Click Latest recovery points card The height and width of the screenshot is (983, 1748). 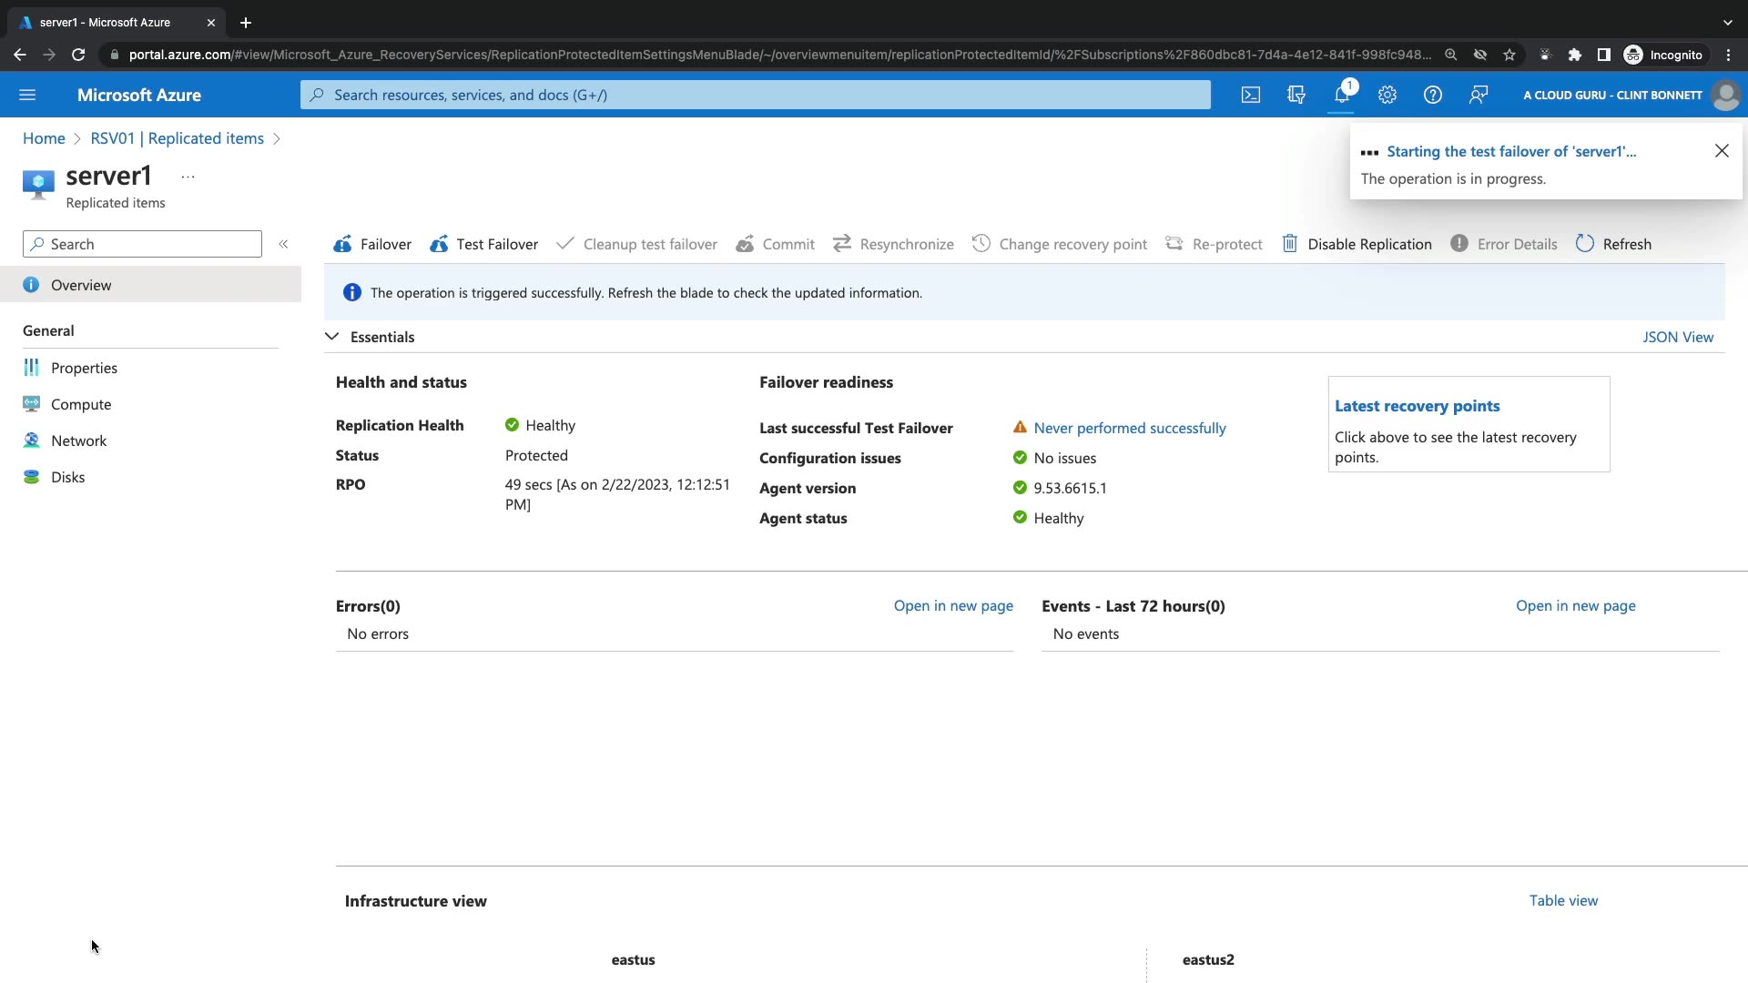click(1417, 406)
